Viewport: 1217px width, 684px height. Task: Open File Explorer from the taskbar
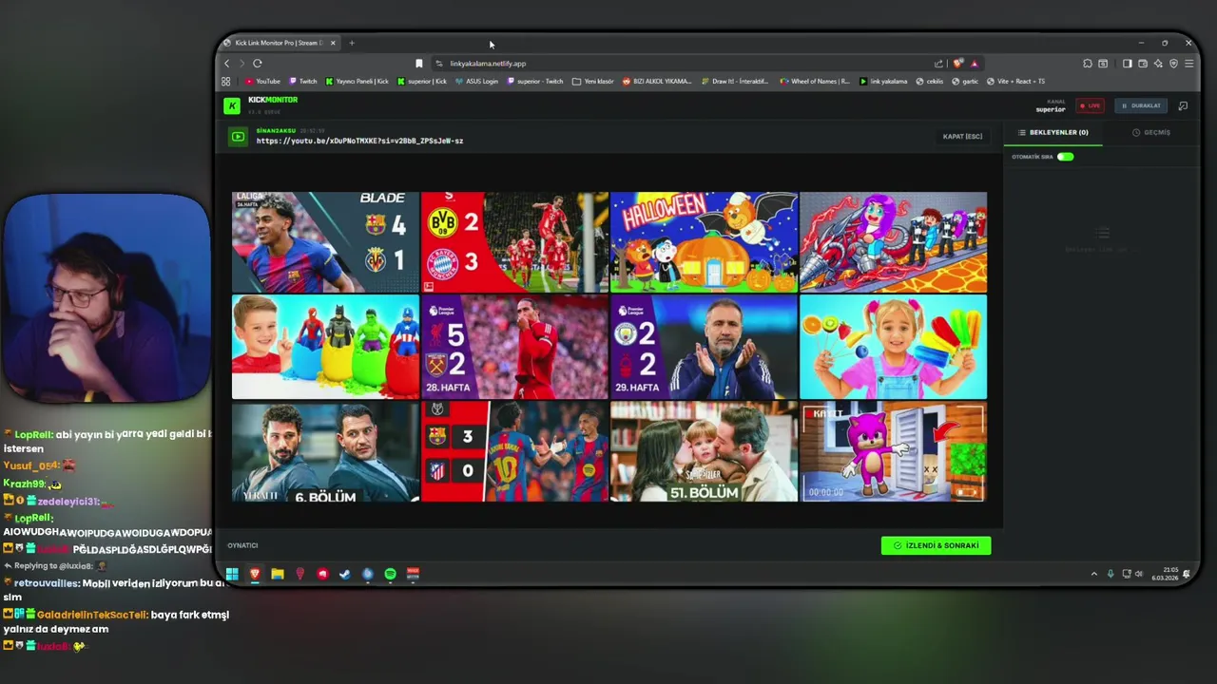278,574
